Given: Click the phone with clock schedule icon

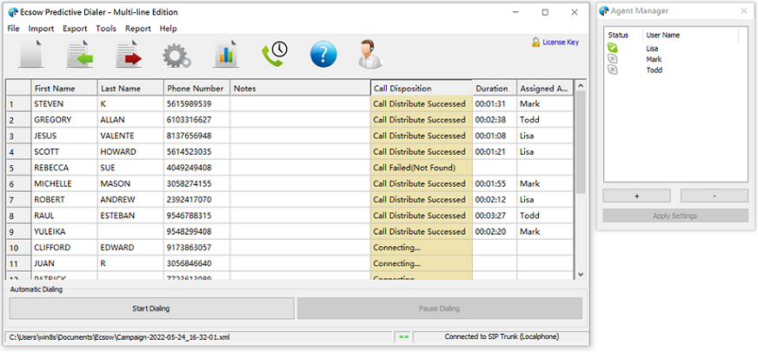Looking at the screenshot, I should (x=274, y=54).
